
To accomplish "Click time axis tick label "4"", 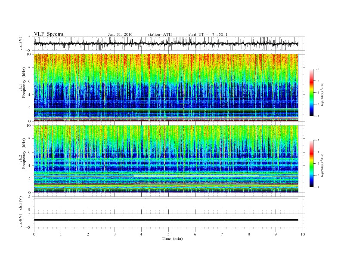I will [142, 234].
